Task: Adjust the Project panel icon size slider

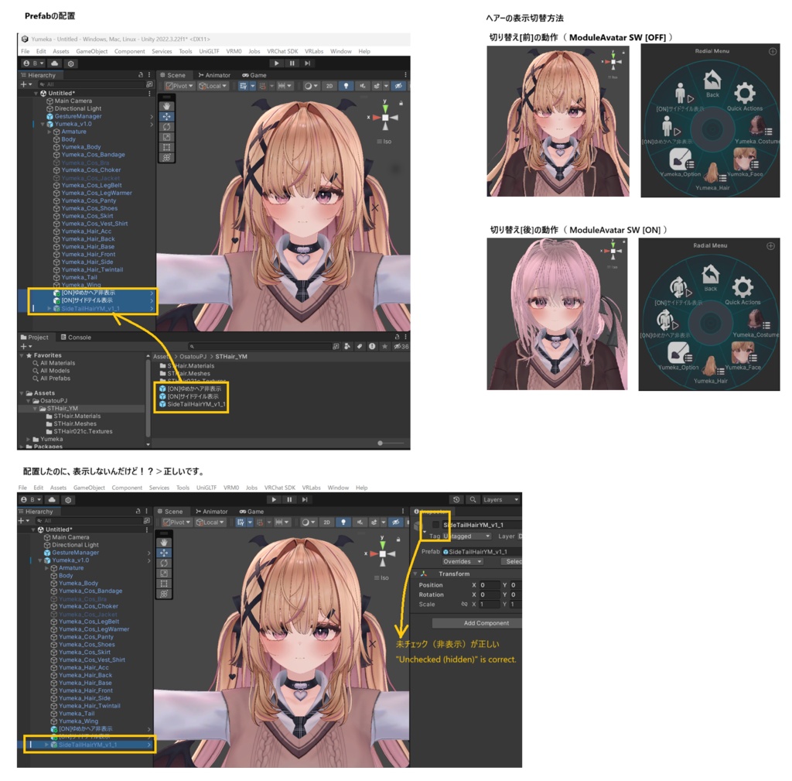Action: click(391, 444)
